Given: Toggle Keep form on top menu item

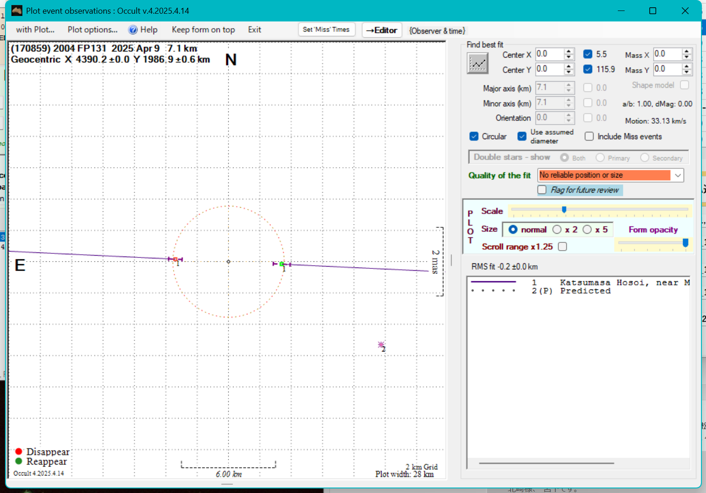Looking at the screenshot, I should point(203,30).
